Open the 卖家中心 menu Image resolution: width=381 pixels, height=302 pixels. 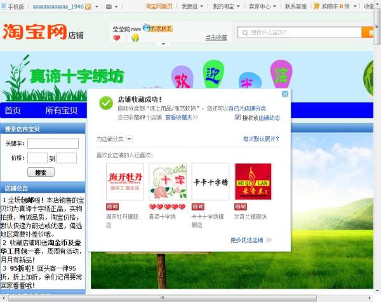262,6
